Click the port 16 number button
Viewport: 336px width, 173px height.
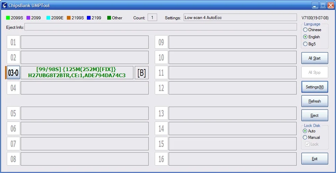[x=161, y=159]
